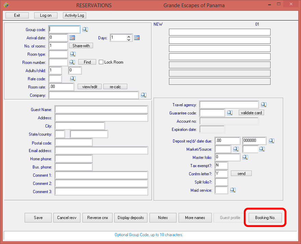Click the Room type field
This screenshot has height=244, width=301.
(x=58, y=54)
